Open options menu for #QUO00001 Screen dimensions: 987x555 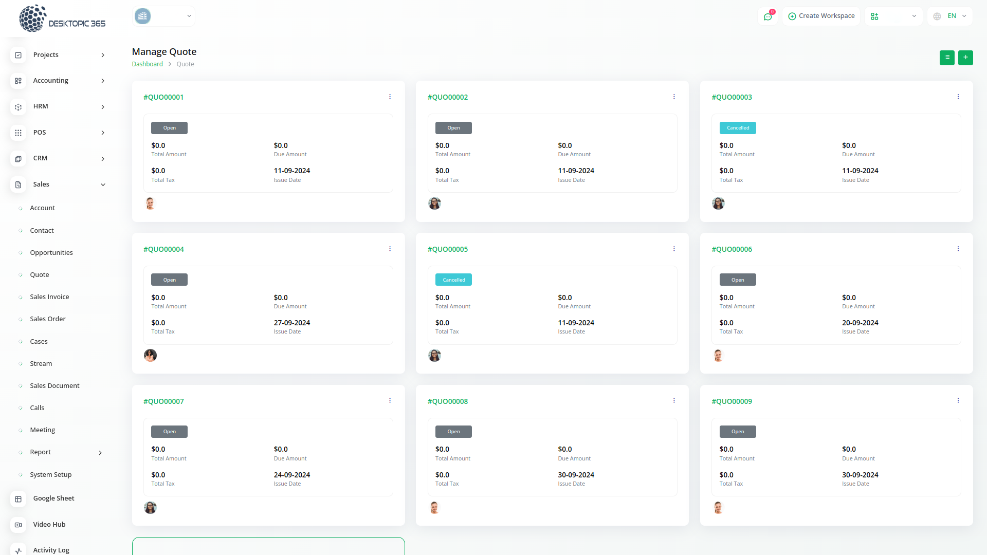click(x=390, y=97)
